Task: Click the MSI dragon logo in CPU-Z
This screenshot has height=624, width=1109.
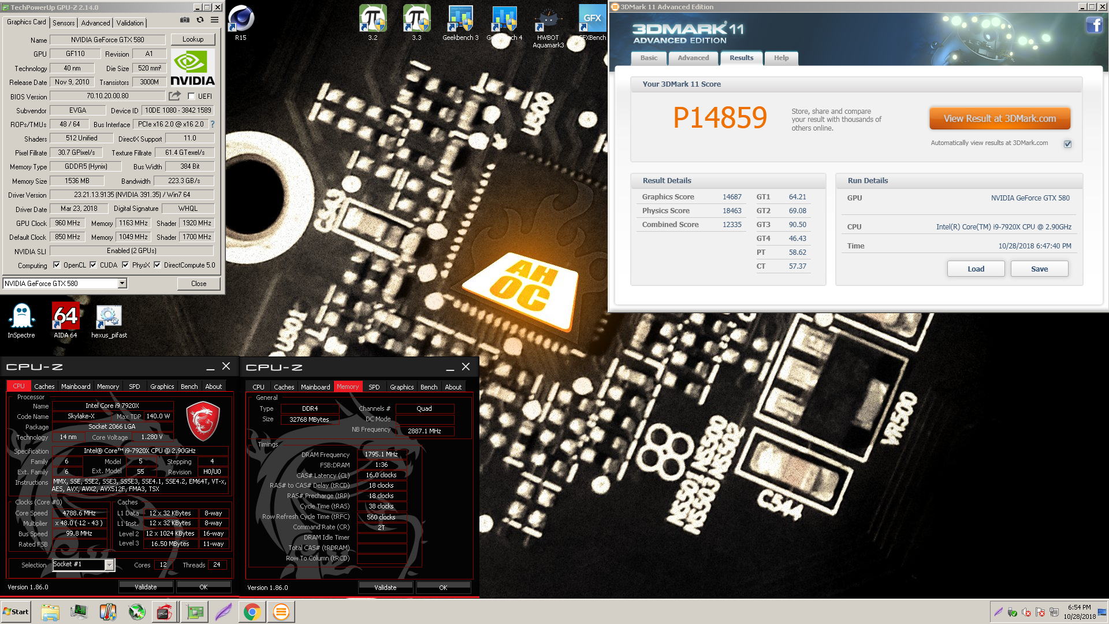Action: [x=203, y=422]
